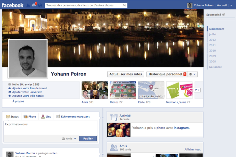Open the Amis audience selector dropdown
236x157 pixels.
click(69, 138)
